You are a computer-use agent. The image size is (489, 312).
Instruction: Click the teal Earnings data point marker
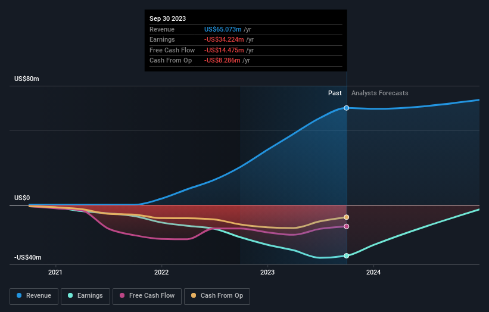(347, 255)
